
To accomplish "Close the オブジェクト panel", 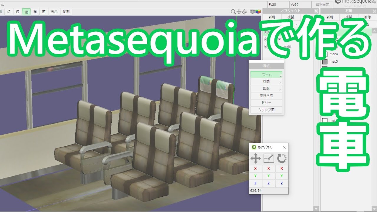I will pos(316,11).
